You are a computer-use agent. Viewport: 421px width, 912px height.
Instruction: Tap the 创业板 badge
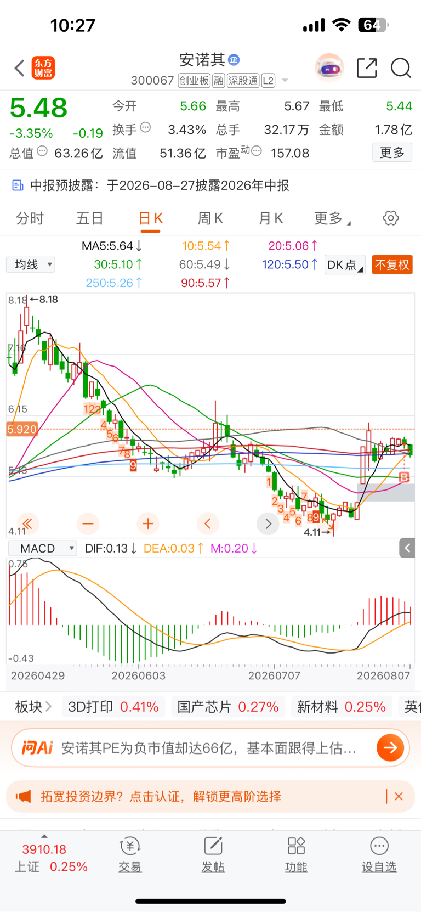point(194,81)
